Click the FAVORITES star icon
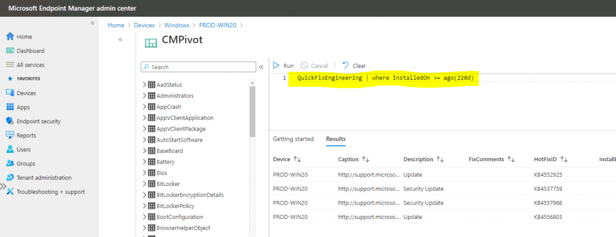The image size is (616, 237). (10, 79)
